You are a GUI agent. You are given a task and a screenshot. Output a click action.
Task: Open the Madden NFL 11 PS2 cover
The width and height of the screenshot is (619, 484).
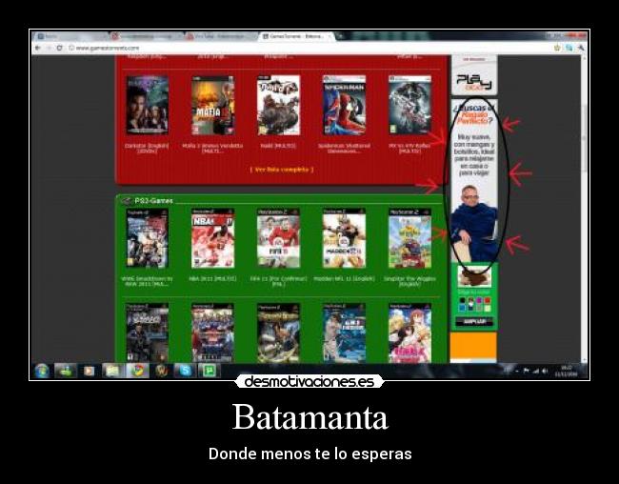[x=344, y=238]
